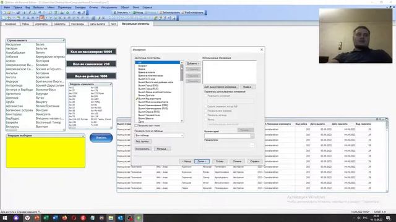Click Ред. группы button
Viewport: 396px width, 222px height.
click(142, 141)
